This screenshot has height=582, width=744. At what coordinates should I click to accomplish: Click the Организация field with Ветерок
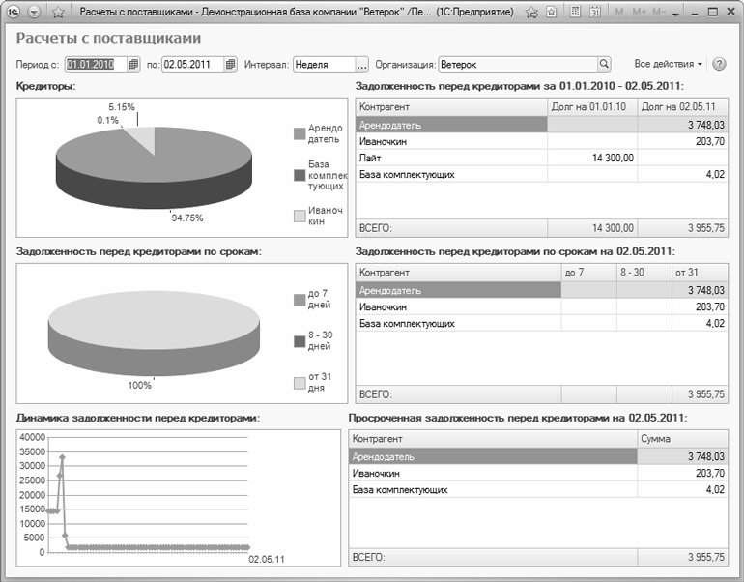(x=518, y=64)
